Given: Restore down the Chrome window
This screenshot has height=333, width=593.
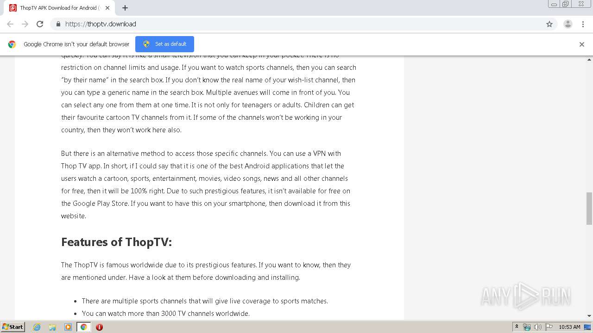Looking at the screenshot, I should [566, 4].
